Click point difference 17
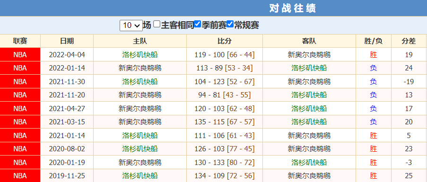 (x=409, y=109)
